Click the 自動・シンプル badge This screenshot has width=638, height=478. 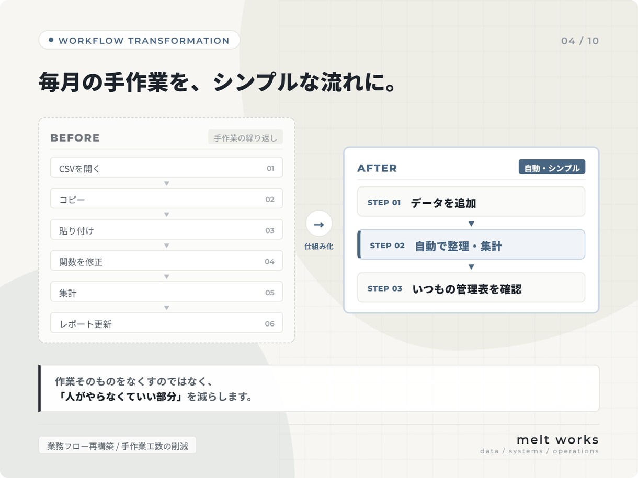click(552, 167)
